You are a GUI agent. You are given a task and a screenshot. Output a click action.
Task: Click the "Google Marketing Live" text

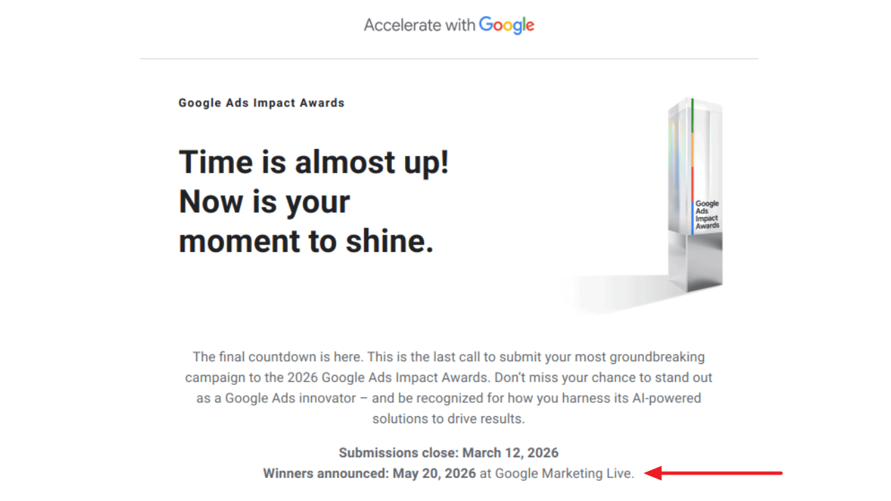pos(563,474)
